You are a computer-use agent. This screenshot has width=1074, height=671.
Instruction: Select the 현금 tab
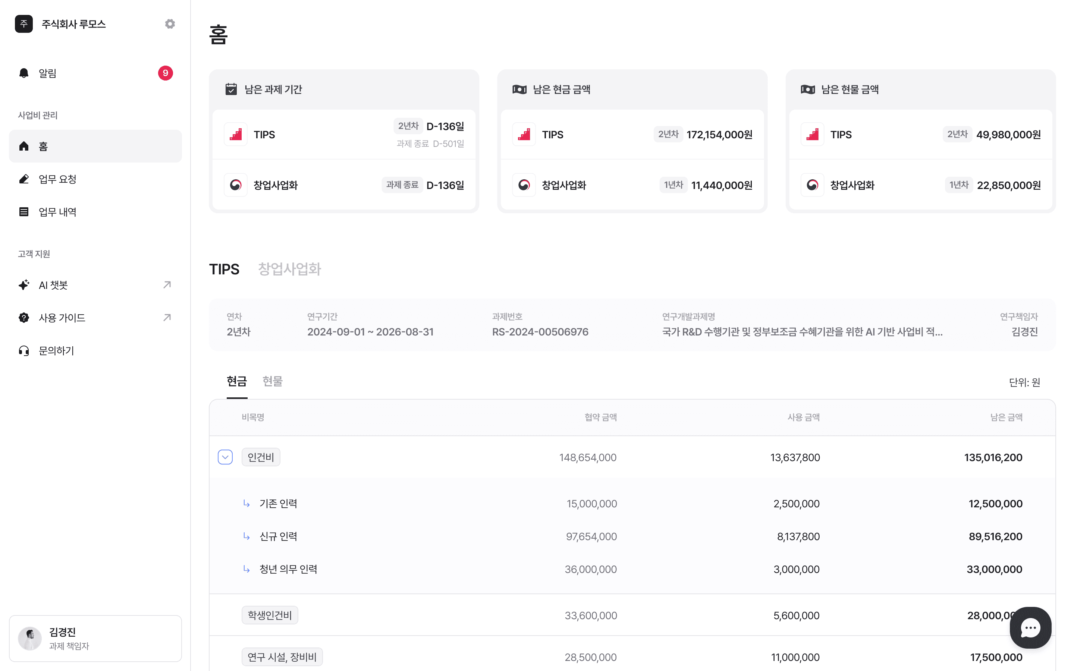(x=236, y=381)
